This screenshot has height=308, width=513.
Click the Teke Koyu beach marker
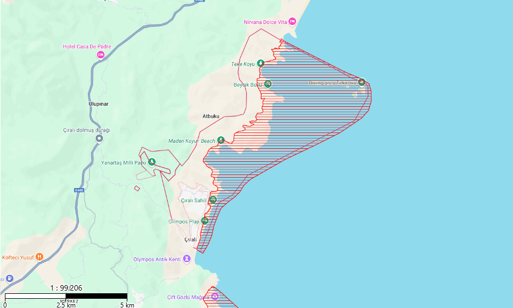261,64
